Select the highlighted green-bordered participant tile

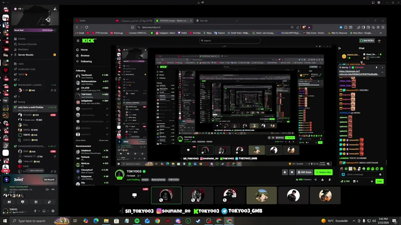point(166,195)
